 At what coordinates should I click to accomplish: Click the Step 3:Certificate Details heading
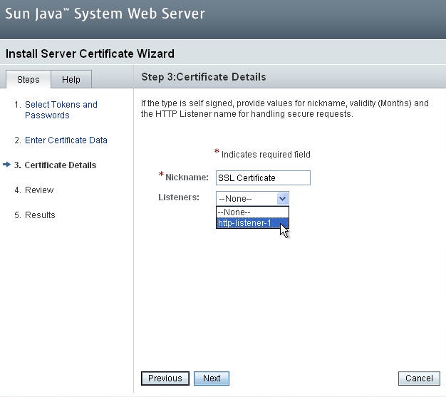204,77
